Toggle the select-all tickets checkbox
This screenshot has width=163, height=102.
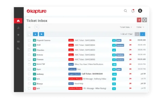29,35
